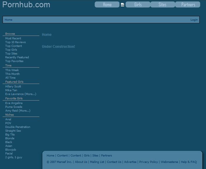
Task: Click the Time section header
Action: click(x=8, y=66)
